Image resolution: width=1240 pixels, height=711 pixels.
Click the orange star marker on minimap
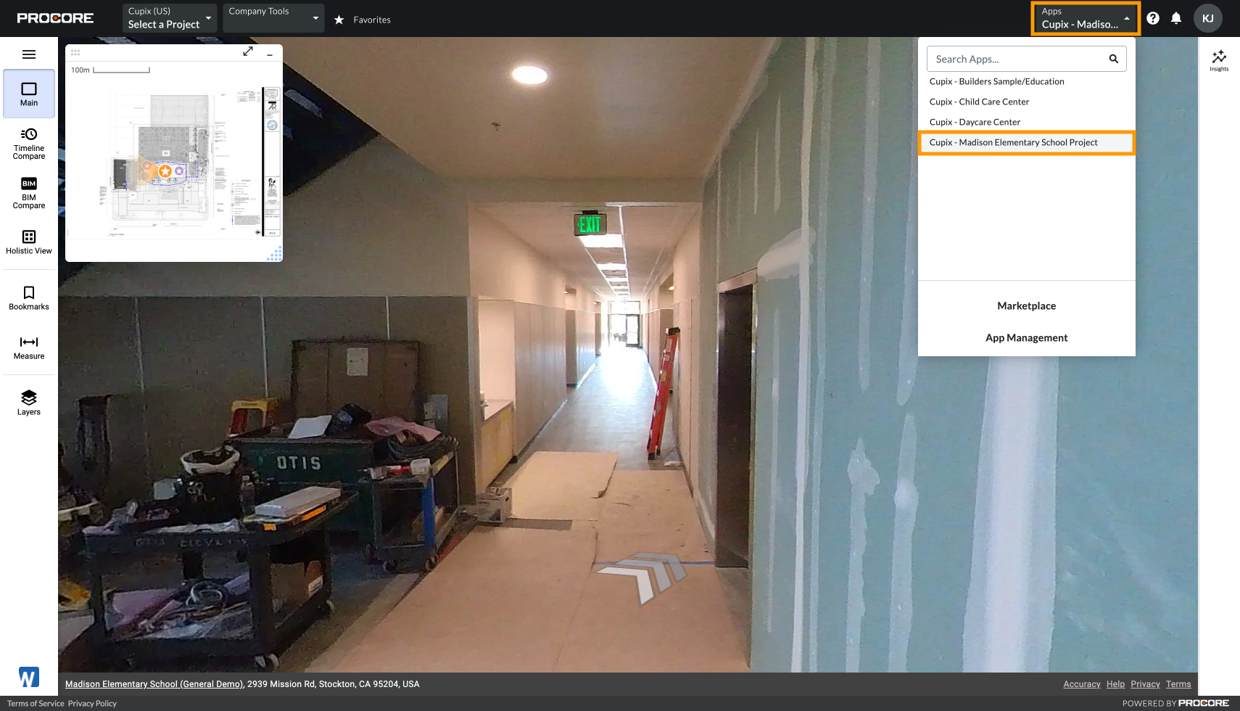165,171
